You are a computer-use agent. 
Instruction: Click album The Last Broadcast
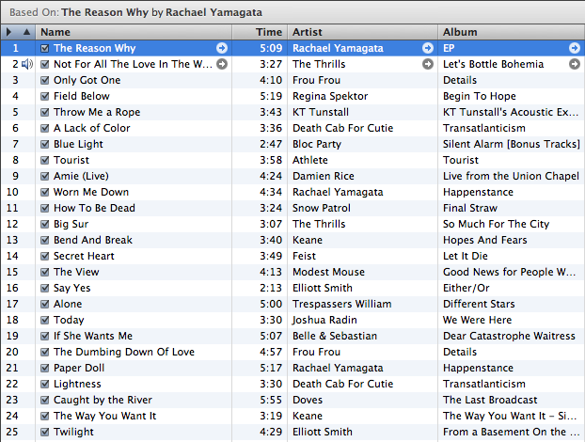490,400
